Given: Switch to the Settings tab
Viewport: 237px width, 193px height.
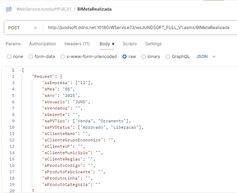Looking at the screenshot, I should [153, 44].
